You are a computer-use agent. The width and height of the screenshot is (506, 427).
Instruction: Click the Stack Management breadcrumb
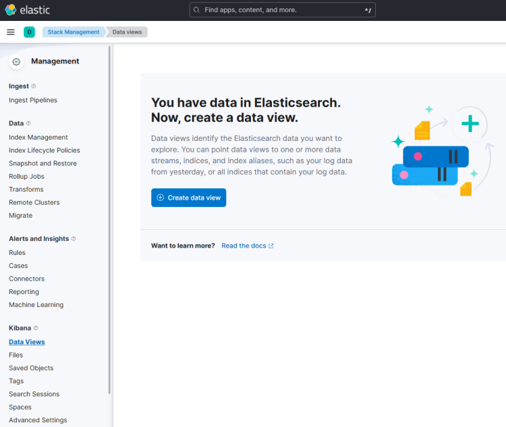pyautogui.click(x=74, y=32)
